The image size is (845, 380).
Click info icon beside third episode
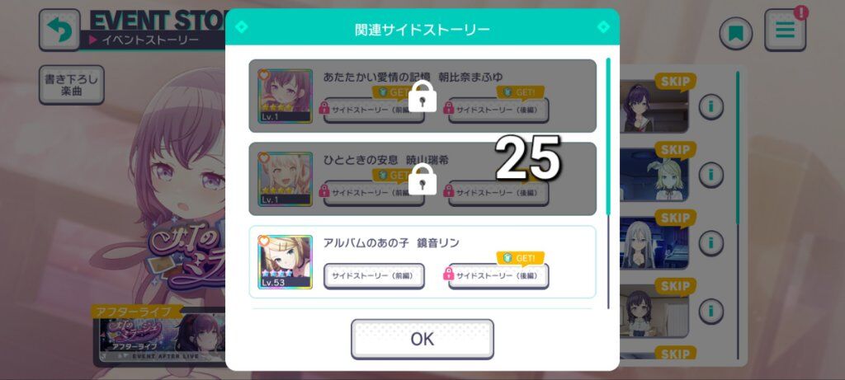click(711, 242)
